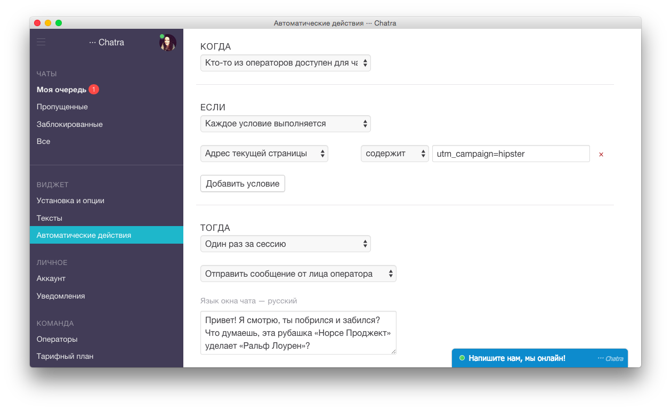Open the hamburger menu in sidebar
The height and width of the screenshot is (410, 671).
coord(41,42)
